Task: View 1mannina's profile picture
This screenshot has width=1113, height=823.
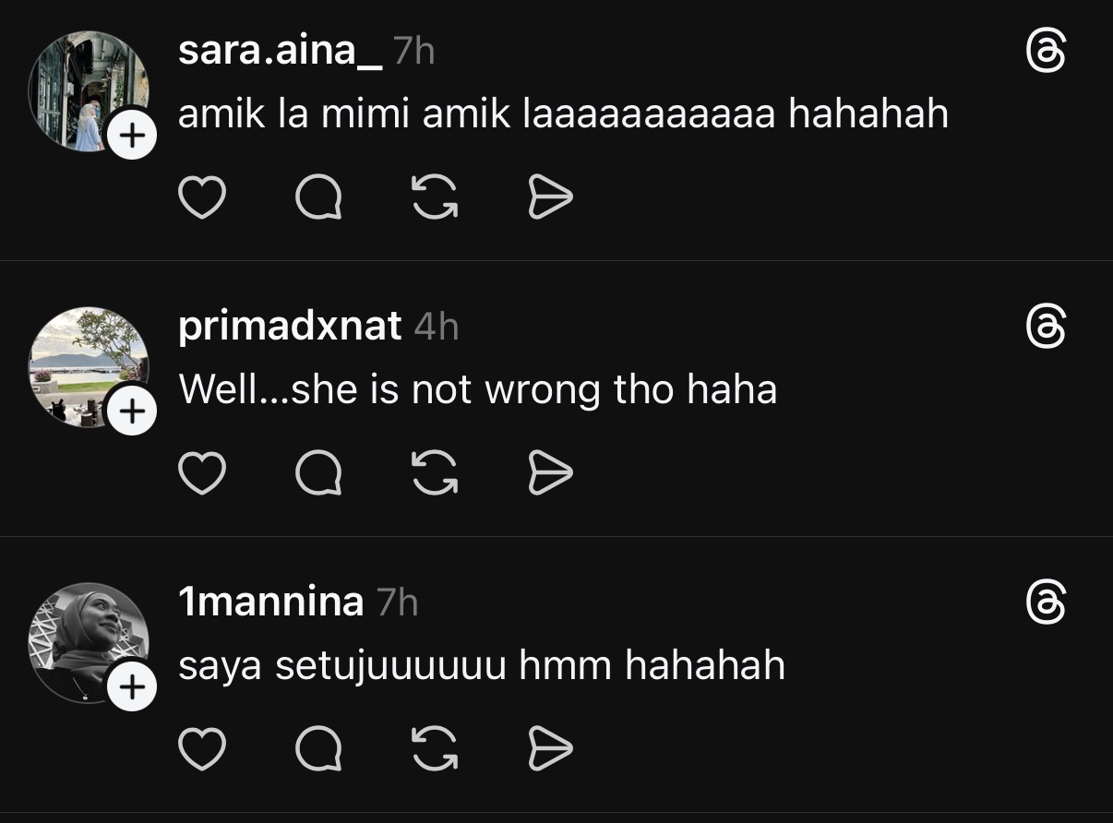Action: pyautogui.click(x=83, y=638)
